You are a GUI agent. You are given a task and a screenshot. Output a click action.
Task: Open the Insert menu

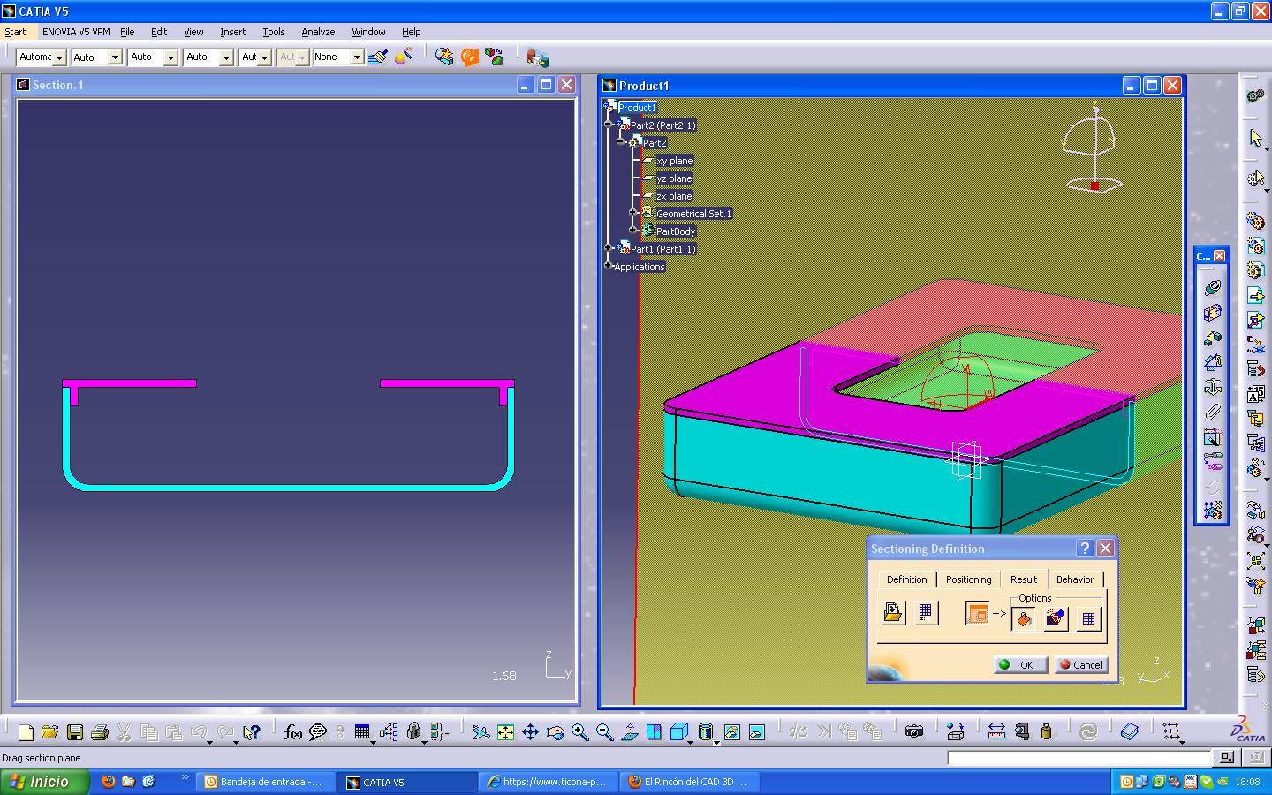pos(233,32)
